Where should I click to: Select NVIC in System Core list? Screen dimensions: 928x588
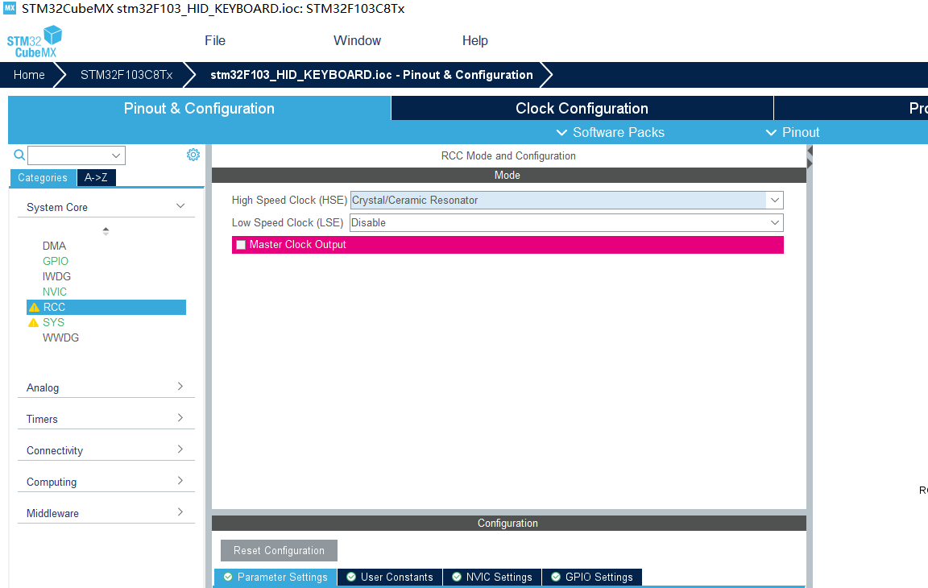coord(55,292)
